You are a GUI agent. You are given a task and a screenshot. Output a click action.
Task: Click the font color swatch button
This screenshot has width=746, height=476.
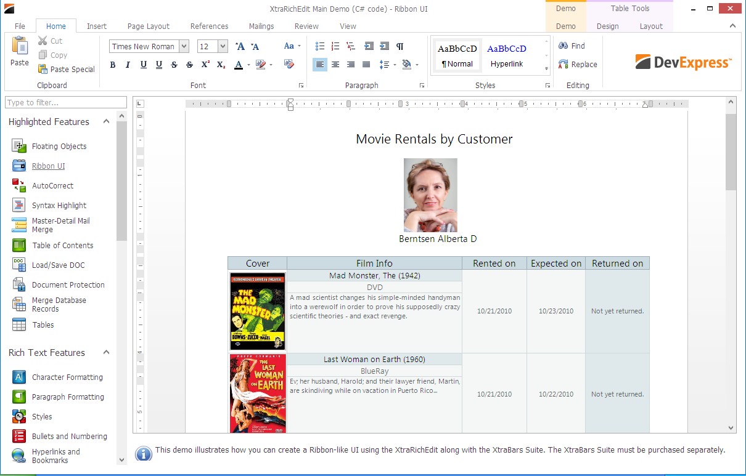click(x=239, y=65)
